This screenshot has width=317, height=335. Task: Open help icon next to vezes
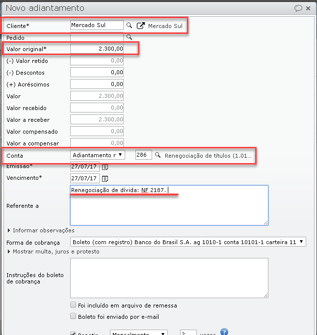224,332
